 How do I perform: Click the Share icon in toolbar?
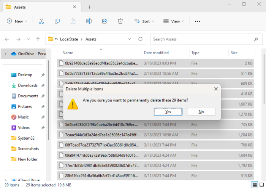[x=104, y=21]
